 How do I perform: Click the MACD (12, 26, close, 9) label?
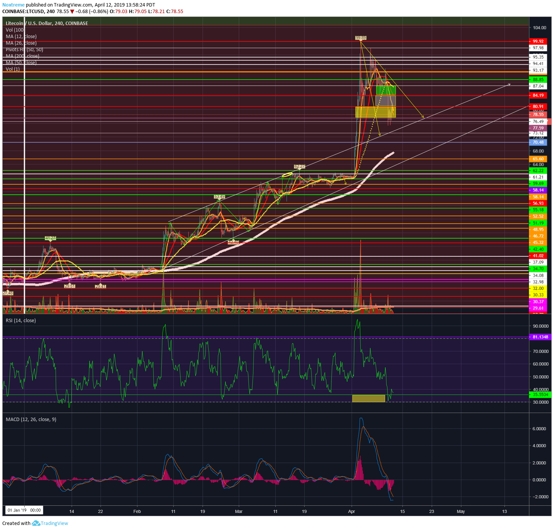(31, 419)
